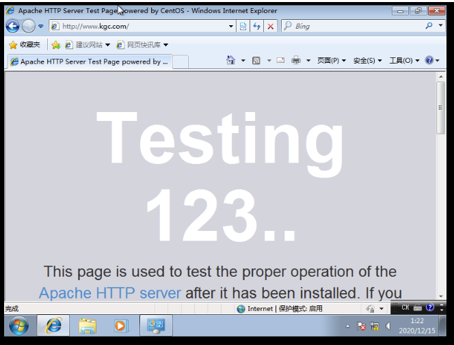The image size is (454, 345).
Task: Open the 网页快讯库 web slice gallery
Action: 142,45
